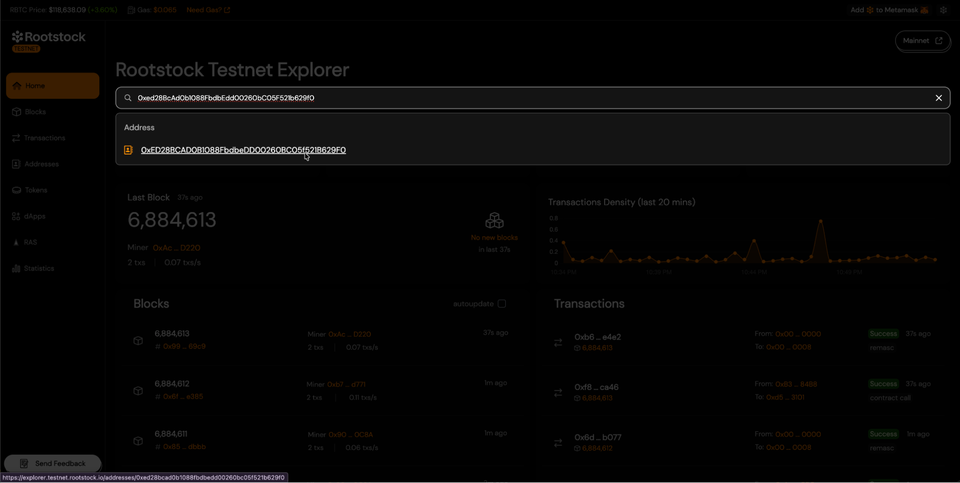
Task: Open the address result link 0xED28…29F0
Action: 243,150
